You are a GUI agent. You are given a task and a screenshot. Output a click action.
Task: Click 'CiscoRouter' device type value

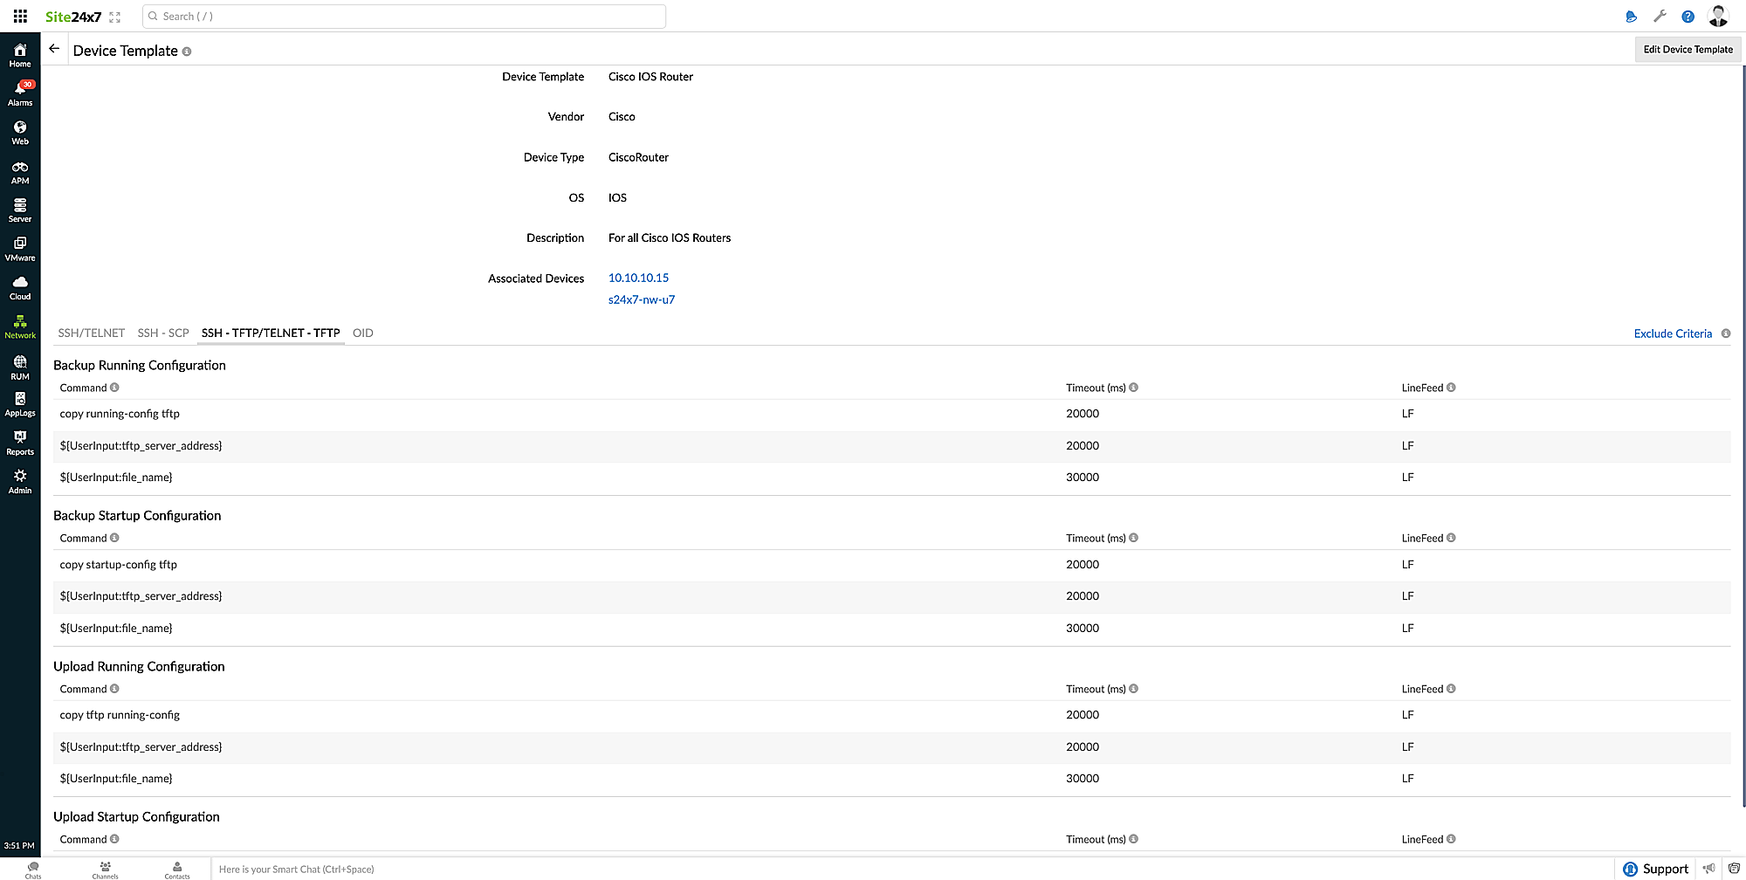(638, 157)
